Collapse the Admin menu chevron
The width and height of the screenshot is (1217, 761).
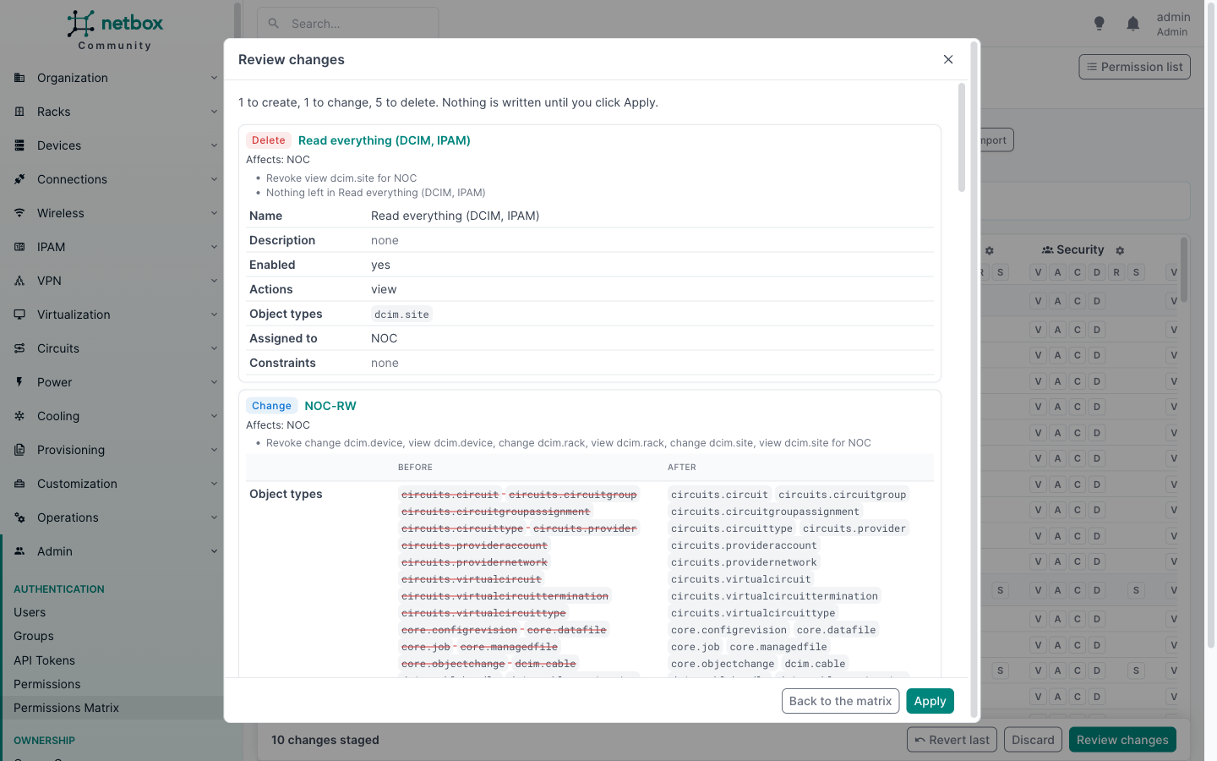point(214,551)
